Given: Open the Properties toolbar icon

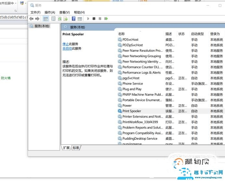Looking at the screenshot, I should point(53,19).
